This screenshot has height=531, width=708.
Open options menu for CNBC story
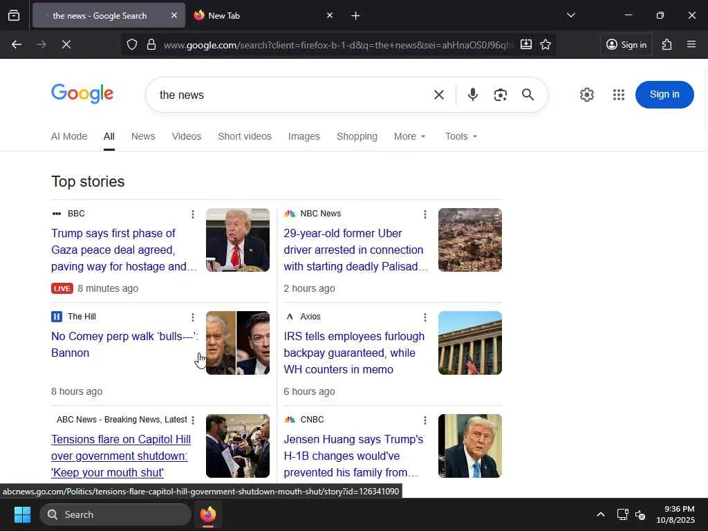pos(425,420)
